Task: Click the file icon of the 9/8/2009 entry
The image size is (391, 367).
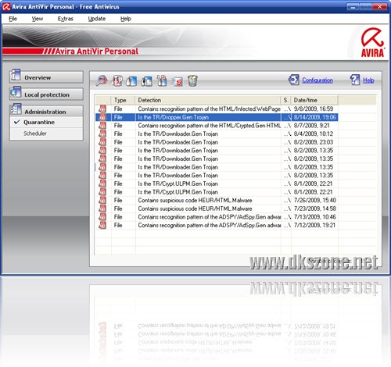Action: pyautogui.click(x=102, y=109)
